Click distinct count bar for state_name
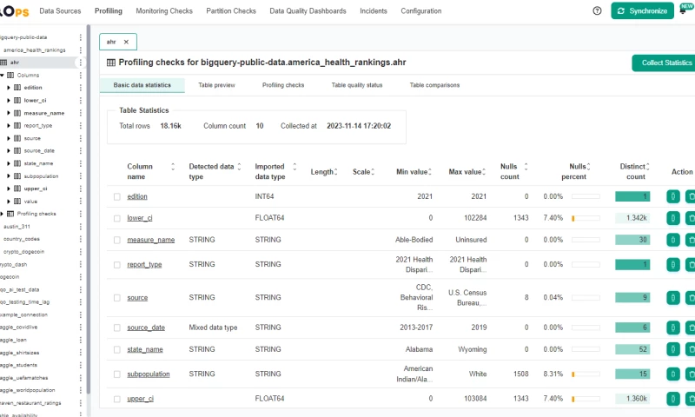 632,349
